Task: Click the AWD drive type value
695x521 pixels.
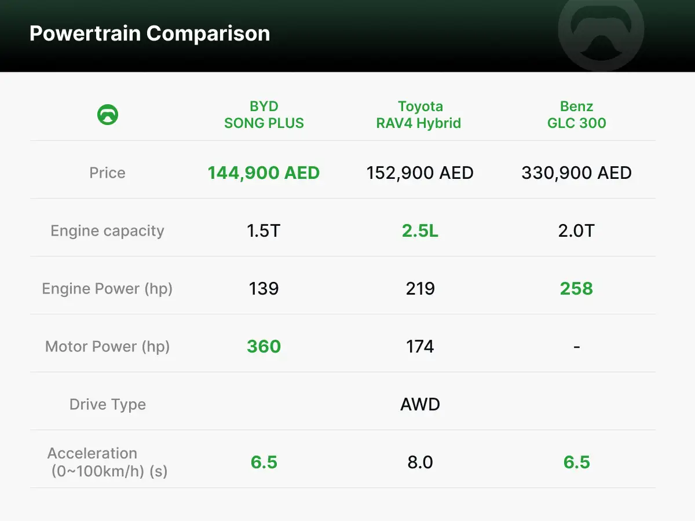Action: click(420, 404)
